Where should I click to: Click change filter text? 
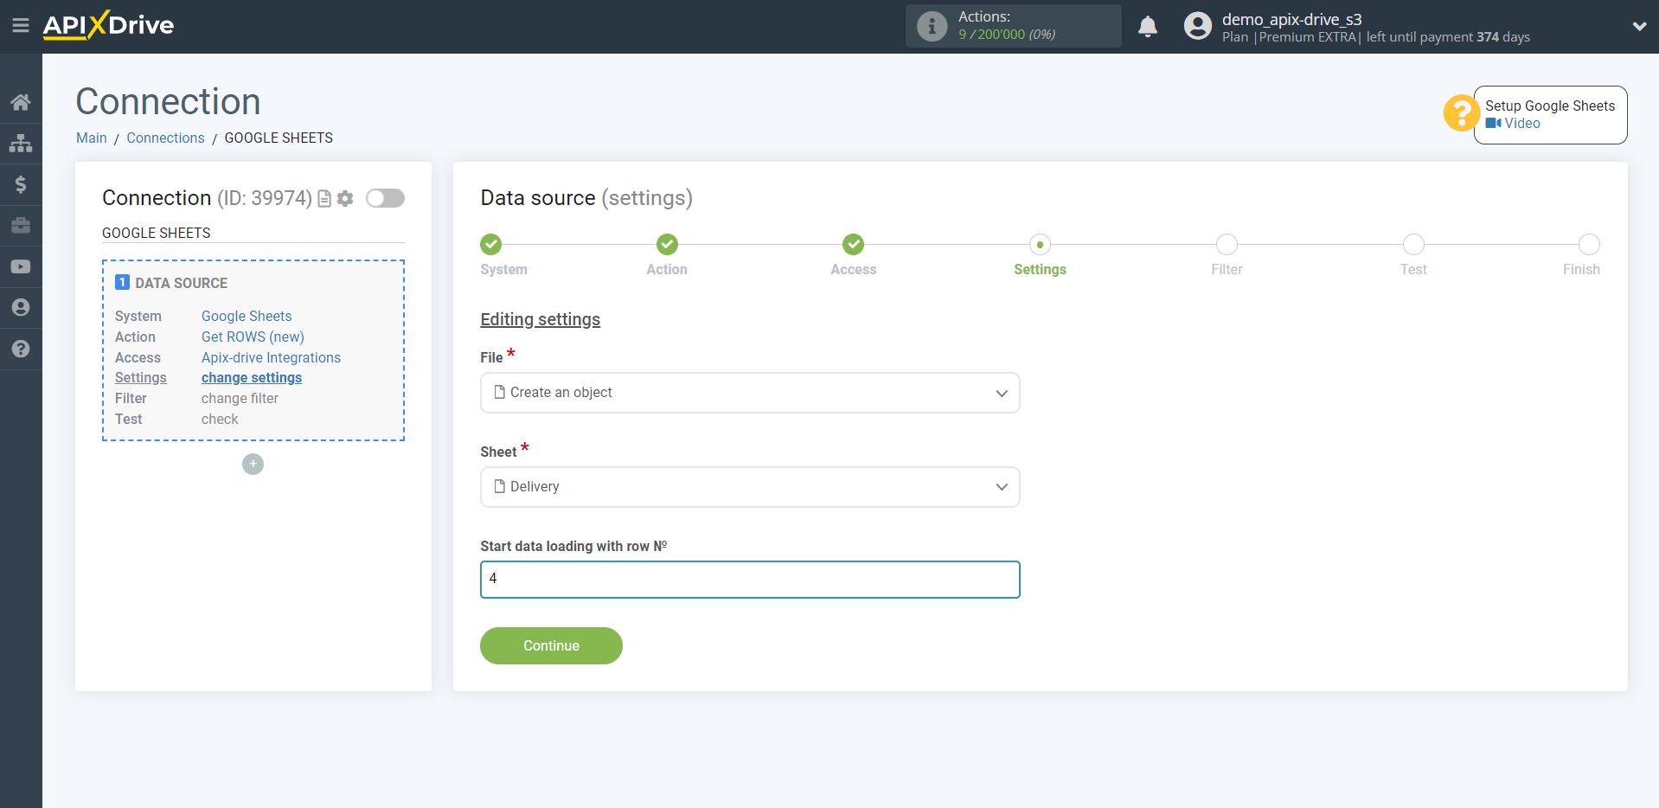240,398
